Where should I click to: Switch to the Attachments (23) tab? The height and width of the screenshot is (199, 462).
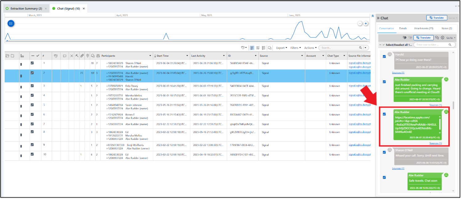click(x=423, y=28)
